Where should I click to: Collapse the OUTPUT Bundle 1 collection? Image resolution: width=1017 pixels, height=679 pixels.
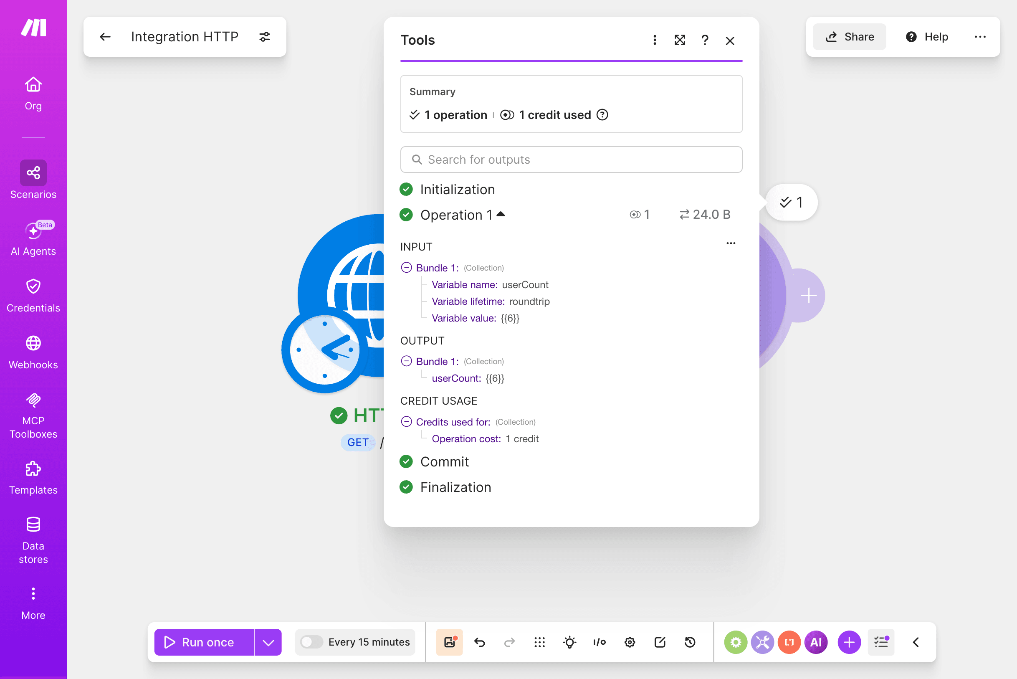tap(406, 361)
